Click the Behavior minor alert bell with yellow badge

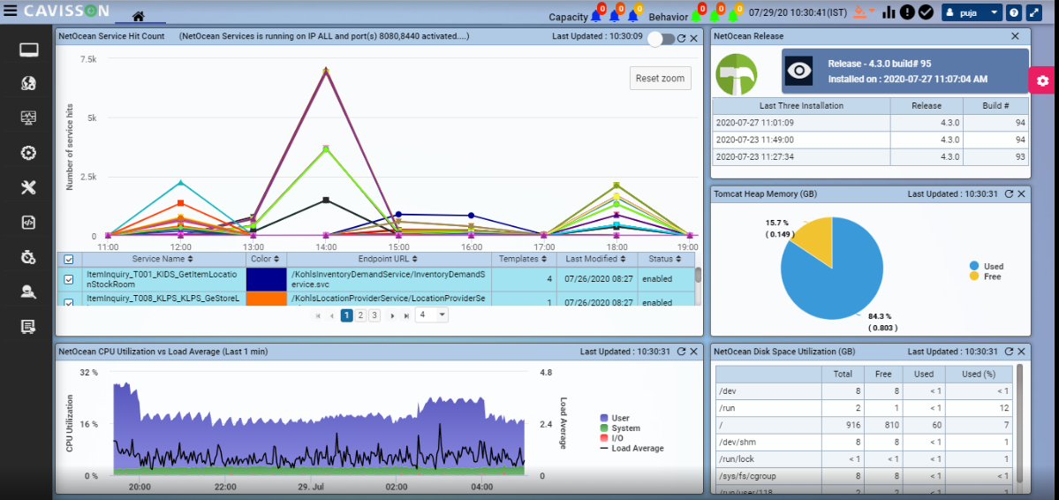tap(734, 14)
